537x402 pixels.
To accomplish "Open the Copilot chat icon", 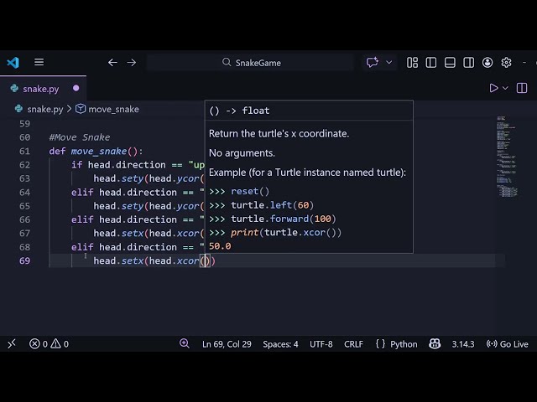I will coord(373,63).
